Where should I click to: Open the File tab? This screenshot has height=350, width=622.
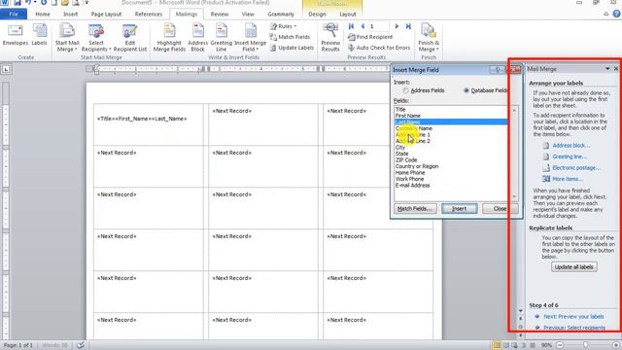[x=14, y=14]
